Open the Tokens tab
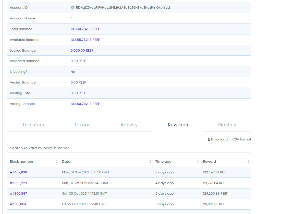This screenshot has height=214, width=281. [x=82, y=125]
